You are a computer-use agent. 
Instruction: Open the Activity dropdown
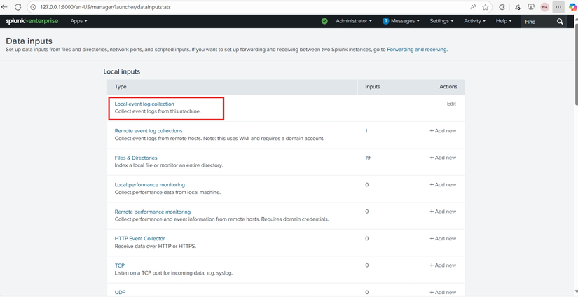[475, 21]
